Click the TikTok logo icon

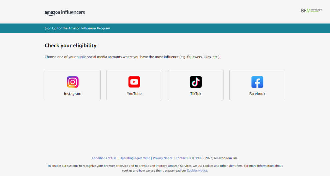196,82
